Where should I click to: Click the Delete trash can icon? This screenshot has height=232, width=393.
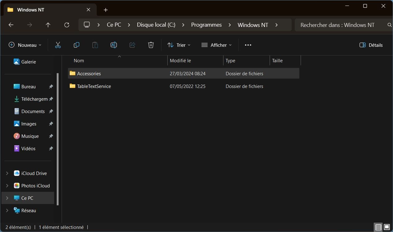click(151, 45)
